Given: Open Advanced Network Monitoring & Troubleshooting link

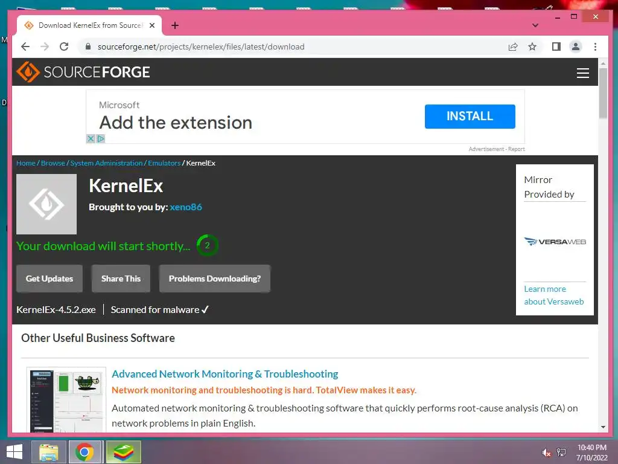Looking at the screenshot, I should click(225, 374).
